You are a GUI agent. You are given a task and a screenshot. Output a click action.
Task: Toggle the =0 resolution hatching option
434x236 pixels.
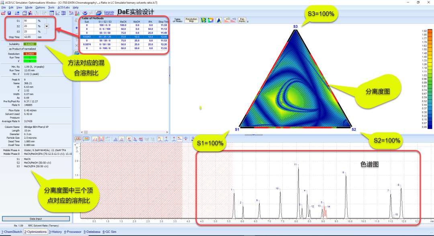point(227,20)
